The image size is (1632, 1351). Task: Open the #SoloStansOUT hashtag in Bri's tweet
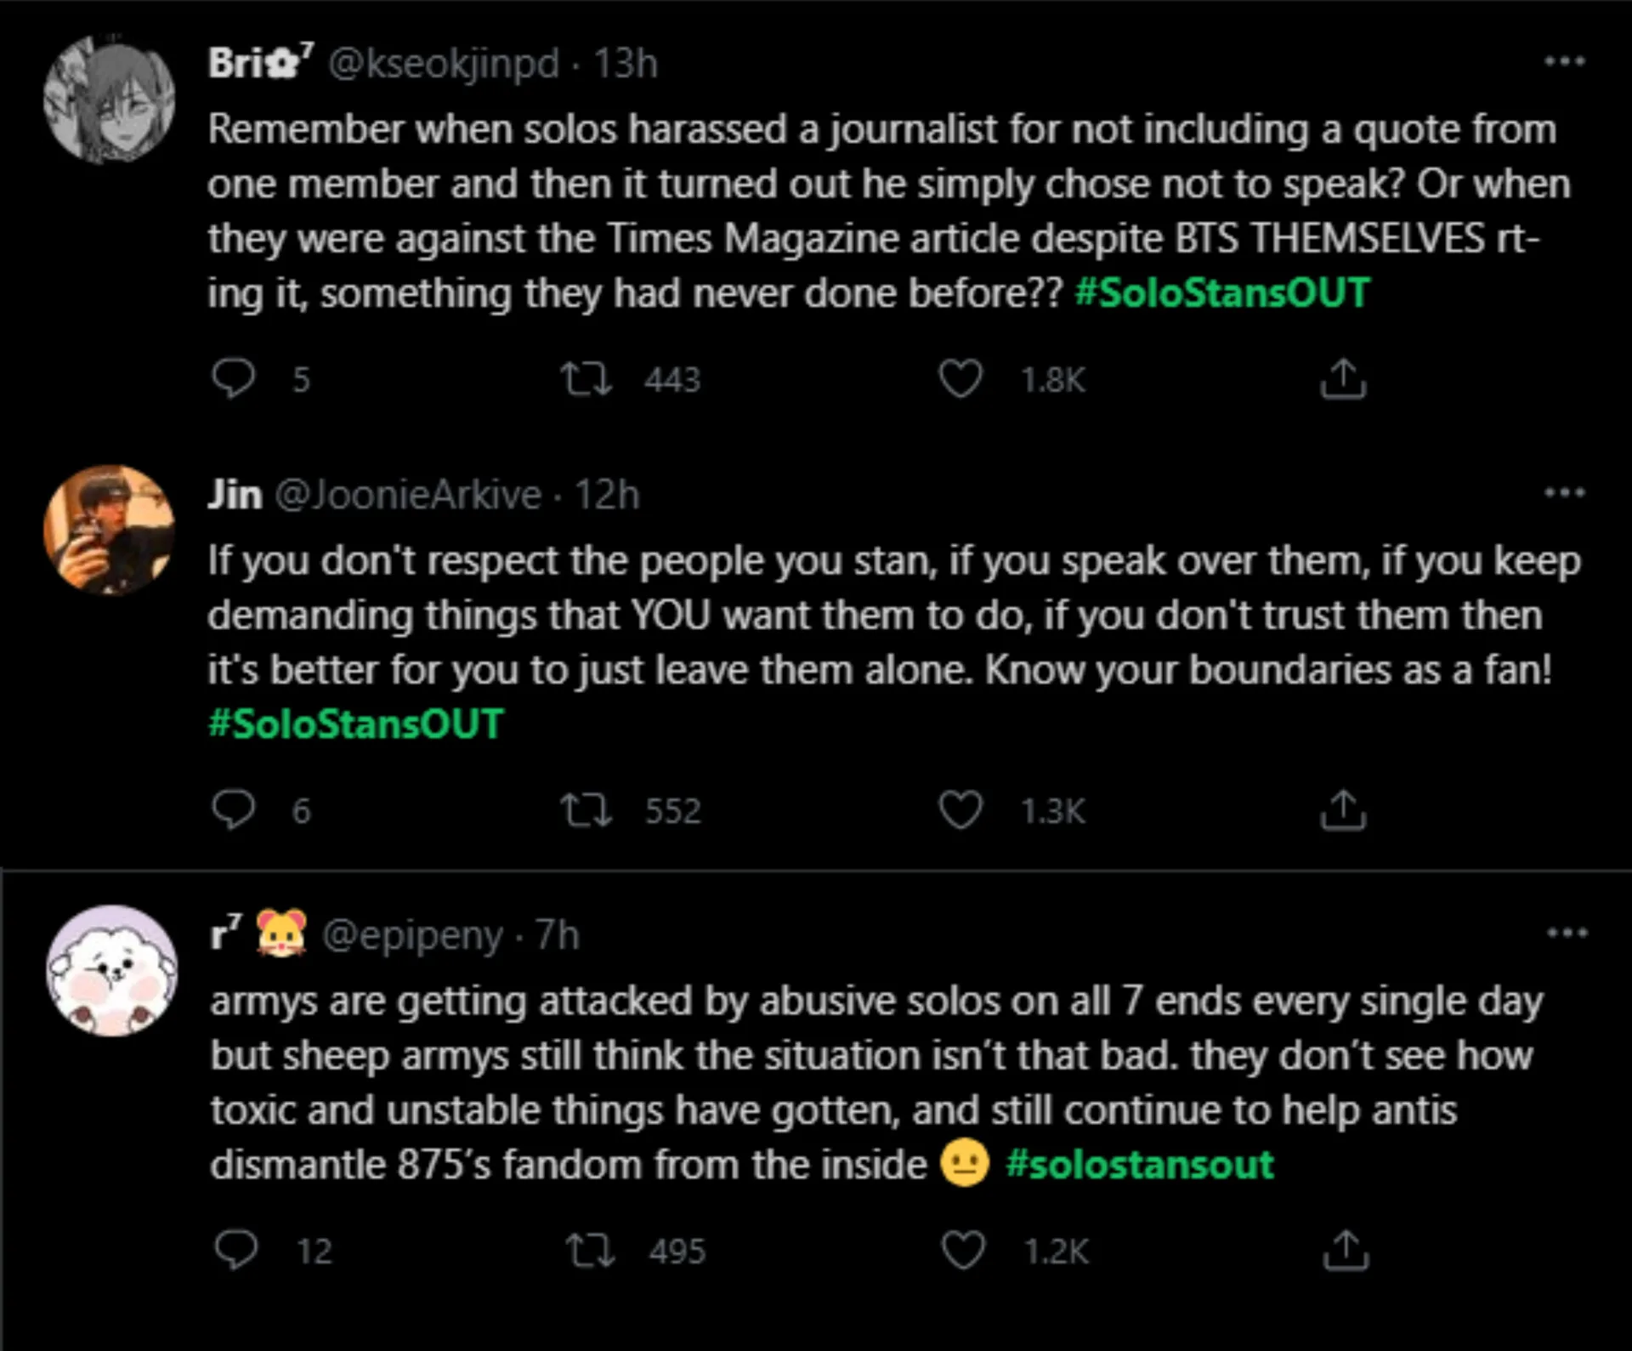1221,293
